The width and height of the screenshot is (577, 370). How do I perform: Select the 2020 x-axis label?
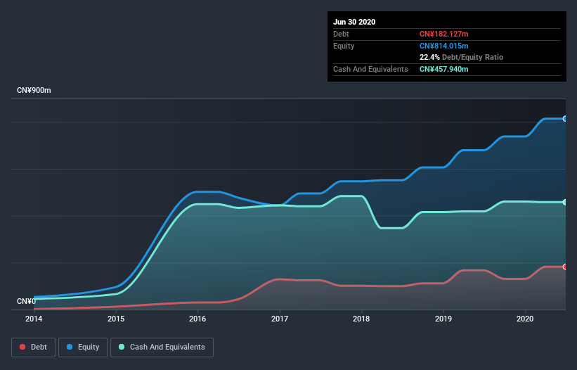coord(525,319)
